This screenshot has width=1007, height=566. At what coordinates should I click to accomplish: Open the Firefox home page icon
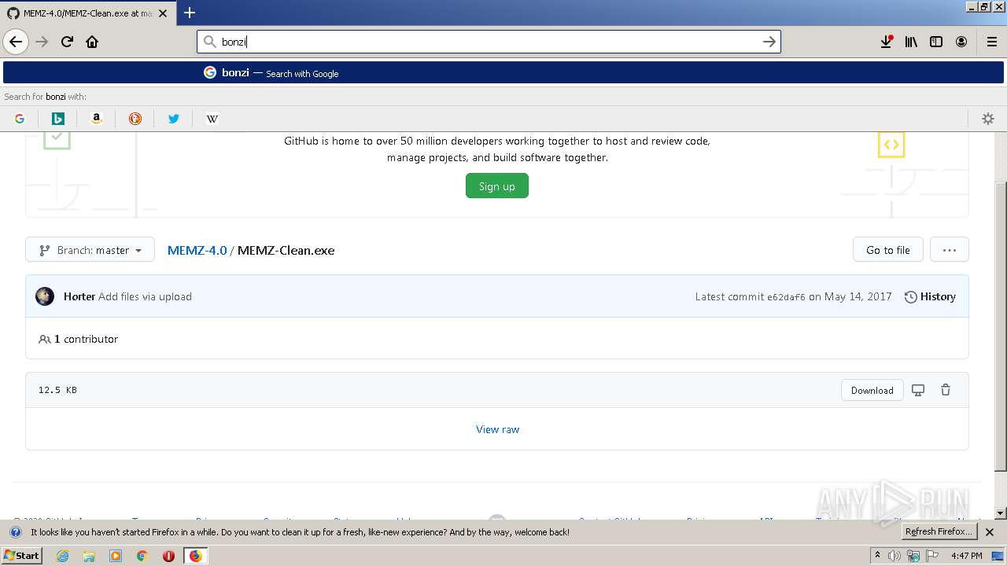click(92, 42)
